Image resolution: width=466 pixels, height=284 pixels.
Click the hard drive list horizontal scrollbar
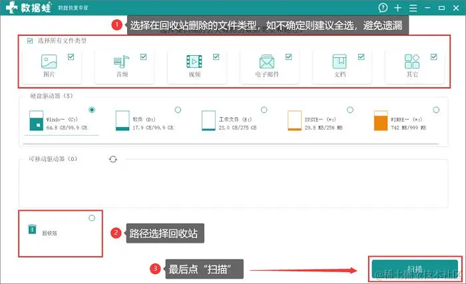[230, 144]
